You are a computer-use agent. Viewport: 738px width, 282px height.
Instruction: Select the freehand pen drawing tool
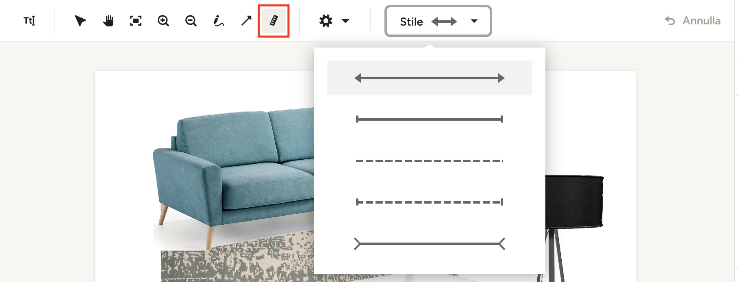click(219, 21)
